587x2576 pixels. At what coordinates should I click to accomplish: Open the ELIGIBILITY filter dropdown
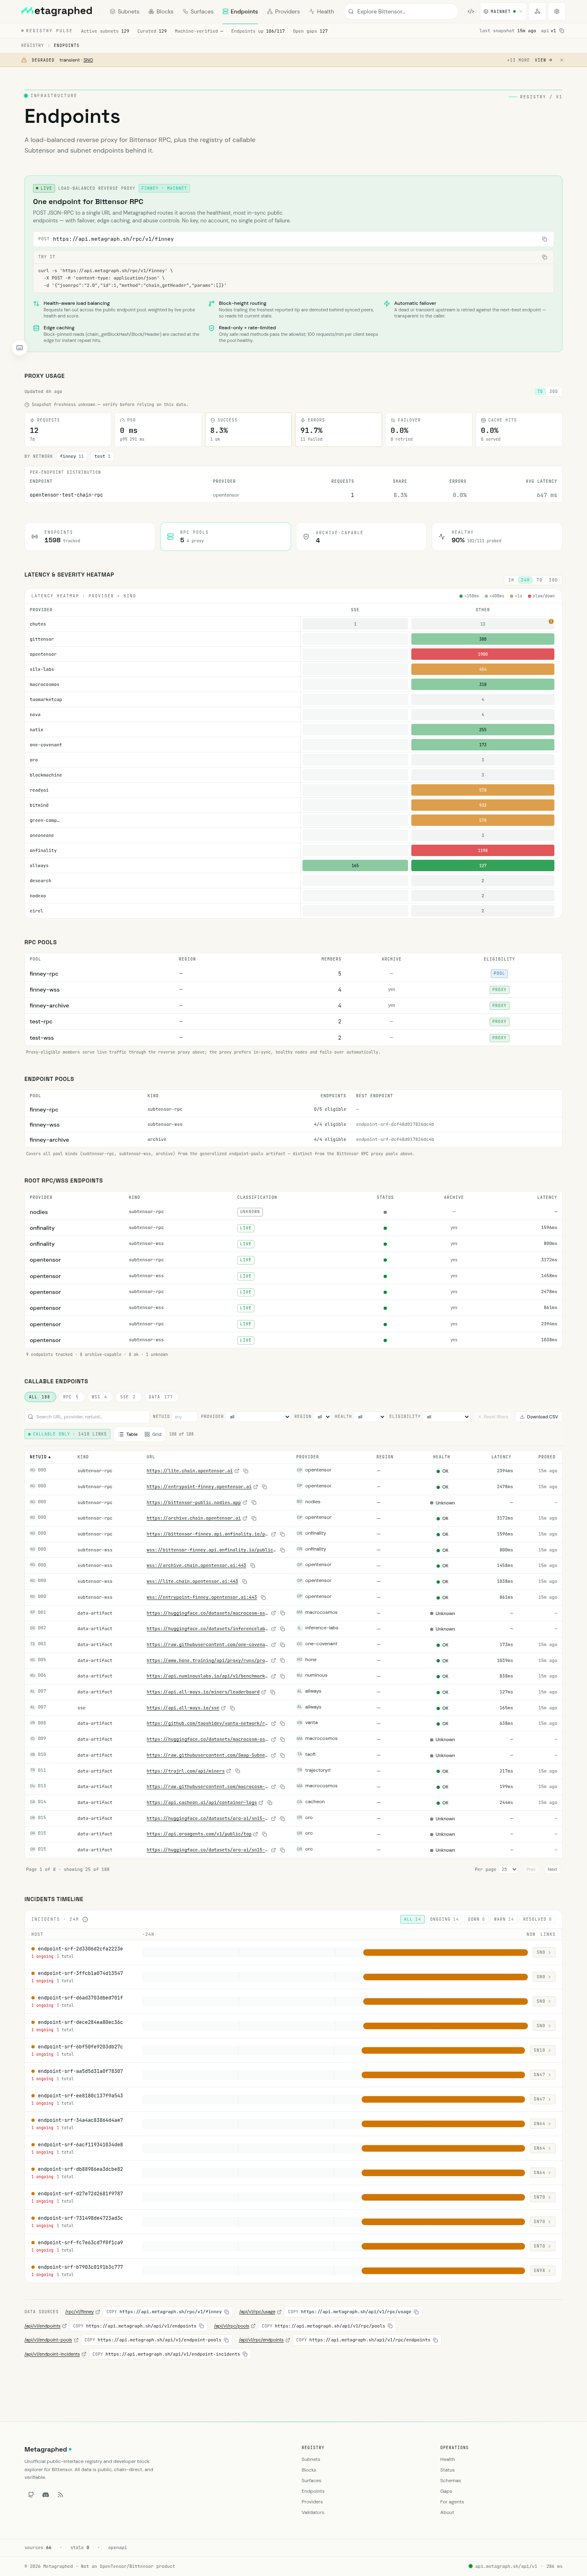tap(446, 1417)
